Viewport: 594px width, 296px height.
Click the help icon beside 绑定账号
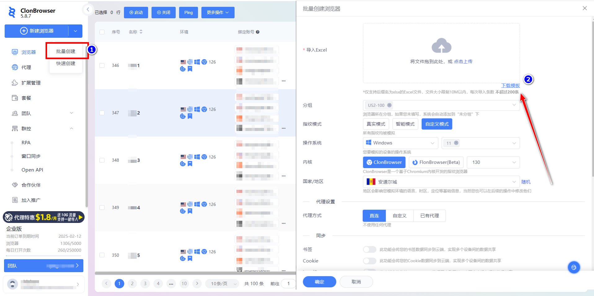(257, 32)
